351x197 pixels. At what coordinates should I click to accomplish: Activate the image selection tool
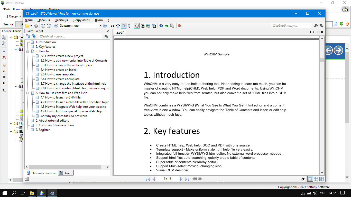pyautogui.click(x=148, y=26)
